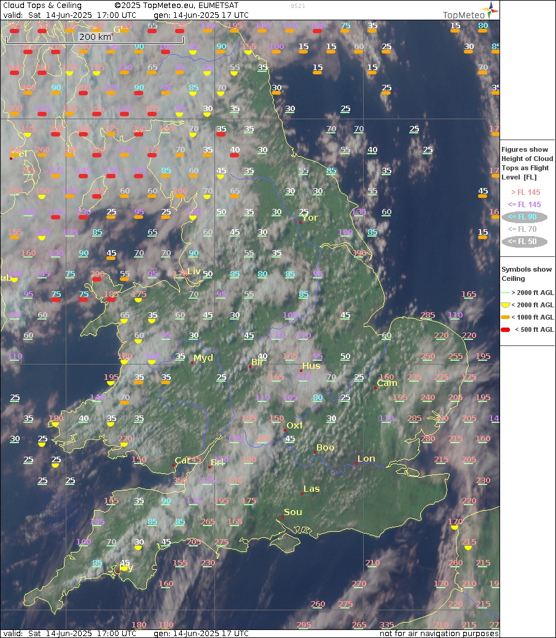The image size is (556, 638).
Task: Click the bottom 'valid: Sat 14-Jun-2025' footer text
Action: (x=69, y=634)
